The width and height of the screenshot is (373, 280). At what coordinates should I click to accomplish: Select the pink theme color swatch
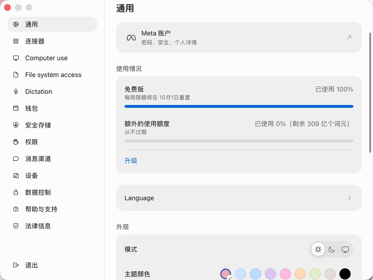click(285, 274)
